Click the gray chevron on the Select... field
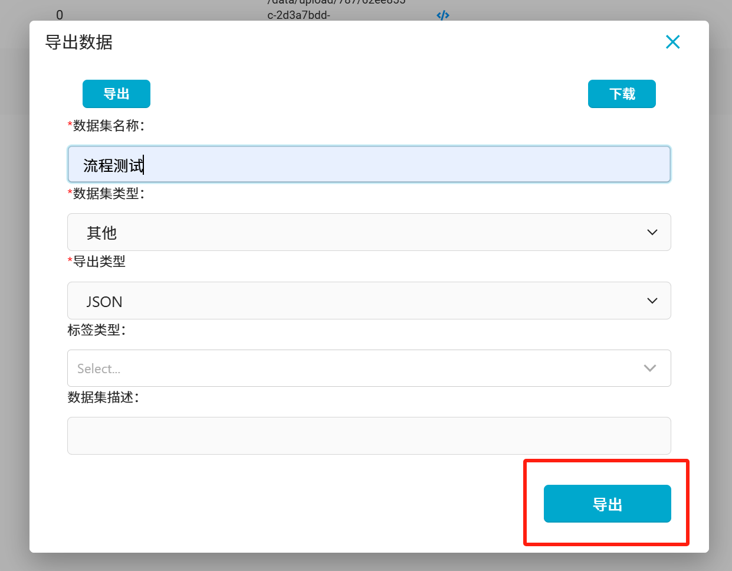This screenshot has height=571, width=732. tap(650, 368)
